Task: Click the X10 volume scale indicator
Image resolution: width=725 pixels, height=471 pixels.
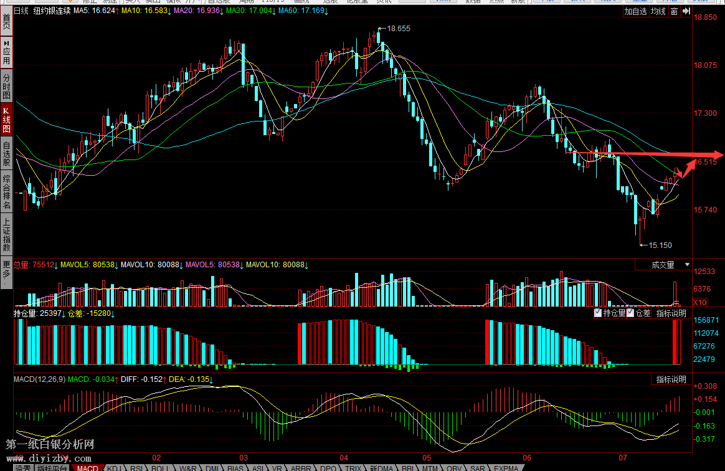Action: (x=682, y=302)
